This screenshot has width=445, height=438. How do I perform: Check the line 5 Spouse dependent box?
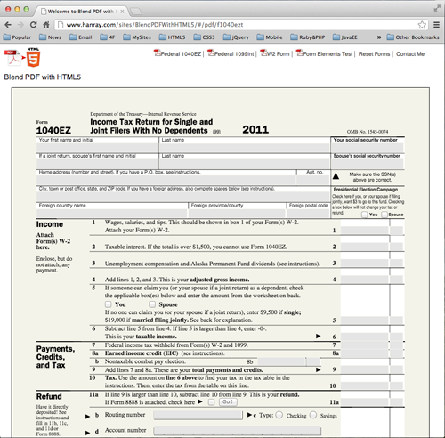coord(152,304)
